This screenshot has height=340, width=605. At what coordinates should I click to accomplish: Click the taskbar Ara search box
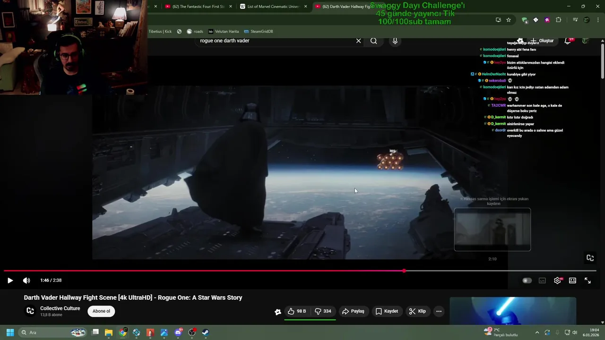tap(53, 332)
